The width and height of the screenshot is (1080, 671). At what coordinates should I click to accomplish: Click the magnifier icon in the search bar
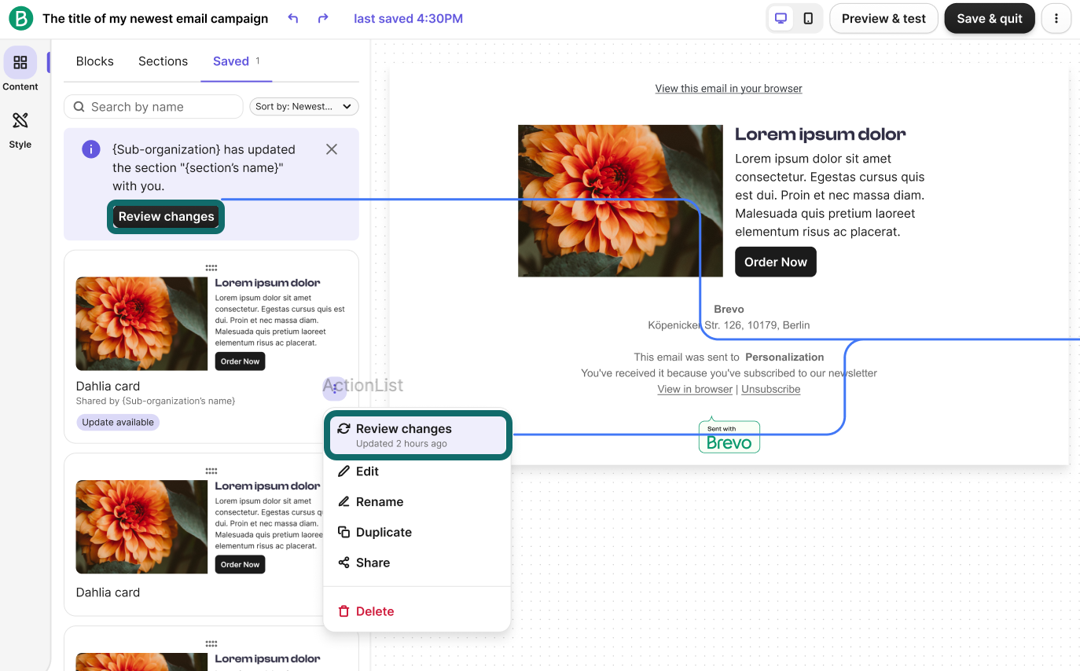(79, 106)
